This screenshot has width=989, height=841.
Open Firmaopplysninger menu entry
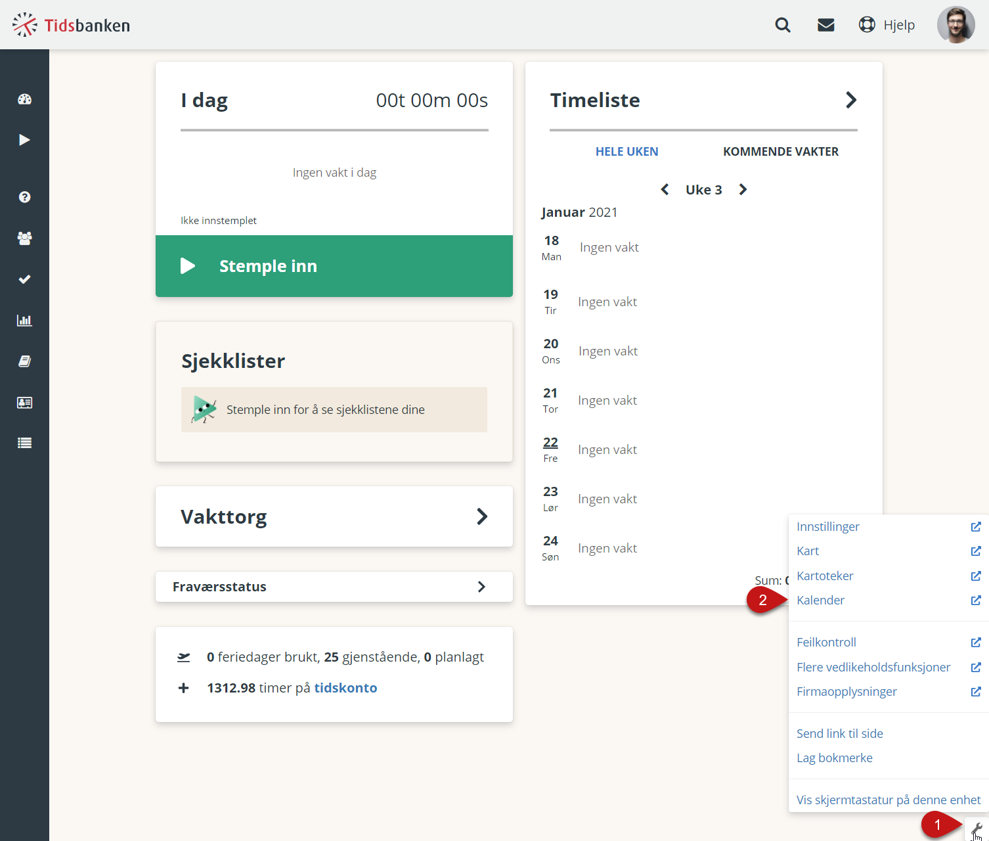[846, 691]
